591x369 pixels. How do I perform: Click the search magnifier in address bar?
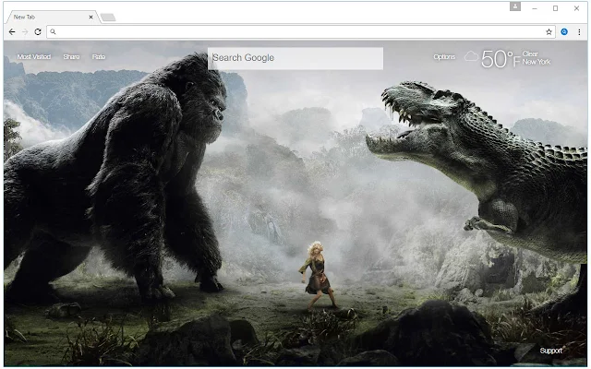point(53,32)
